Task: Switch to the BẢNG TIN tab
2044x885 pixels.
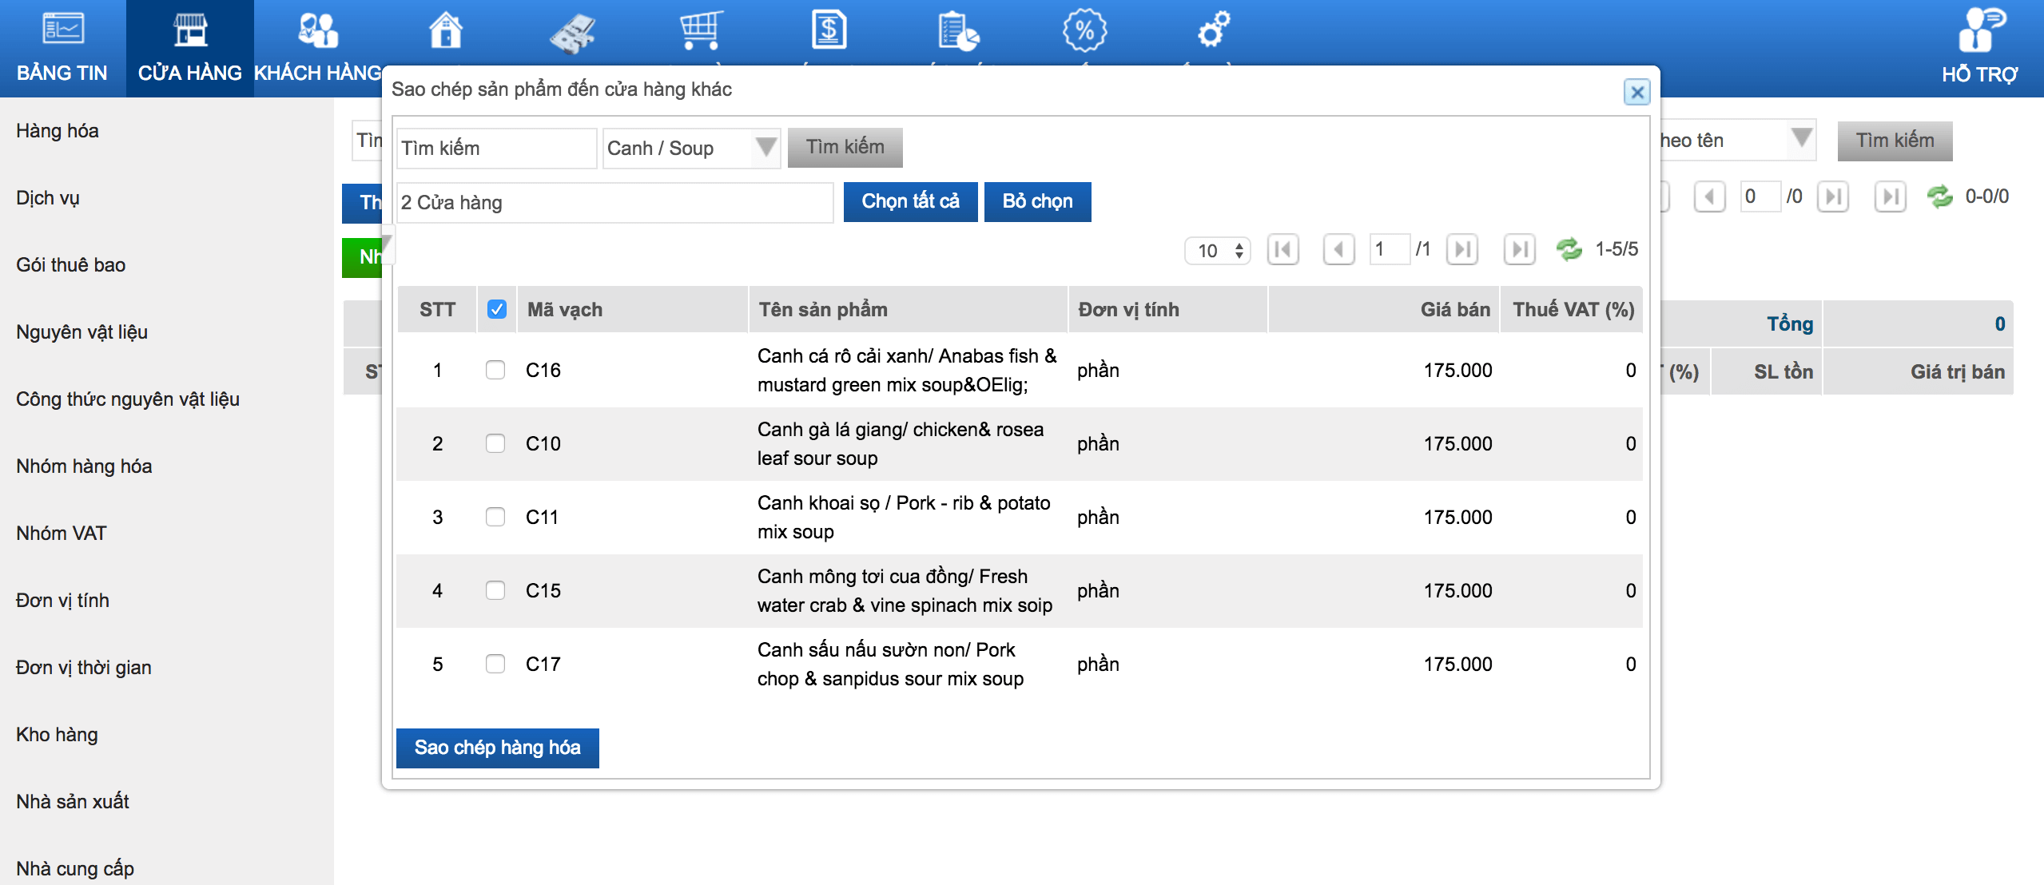Action: 62,48
